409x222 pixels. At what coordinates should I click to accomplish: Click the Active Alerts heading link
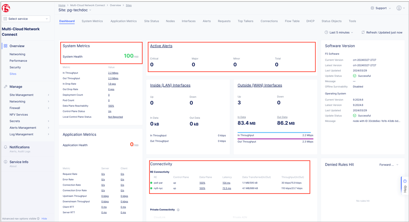tap(161, 46)
